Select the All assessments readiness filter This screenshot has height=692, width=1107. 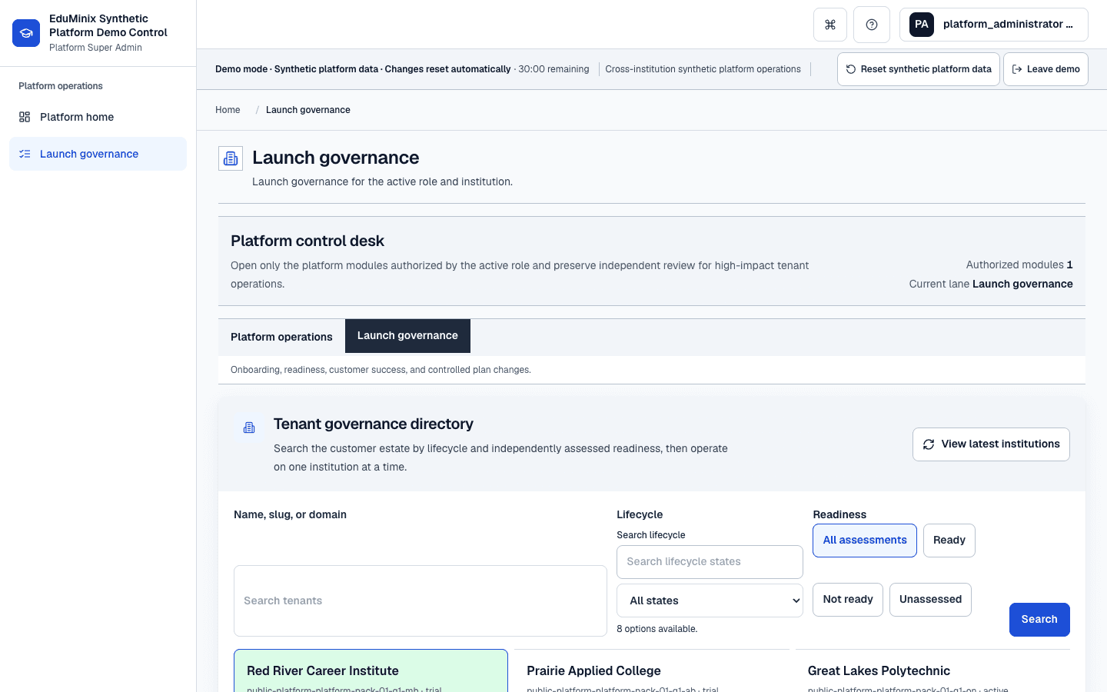(x=865, y=541)
